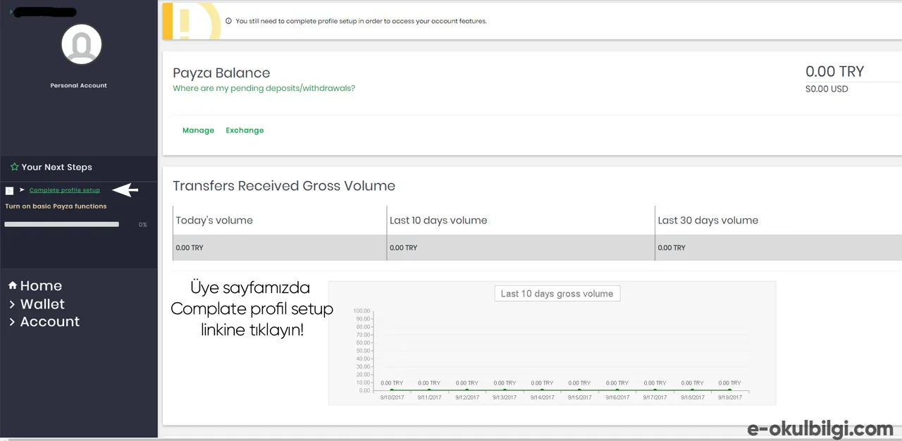Image resolution: width=902 pixels, height=441 pixels.
Task: Open the Account section
Action: click(50, 322)
